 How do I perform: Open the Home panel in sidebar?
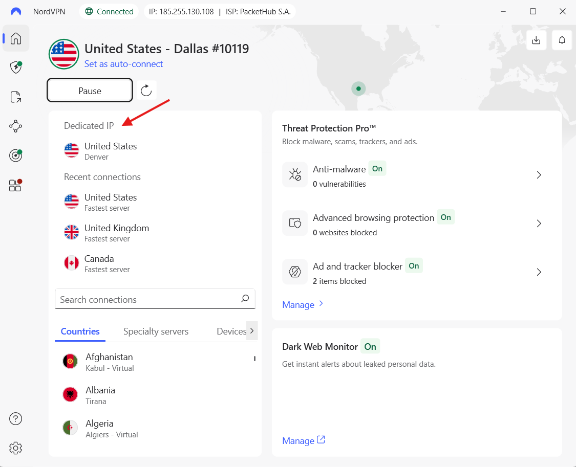tap(15, 38)
